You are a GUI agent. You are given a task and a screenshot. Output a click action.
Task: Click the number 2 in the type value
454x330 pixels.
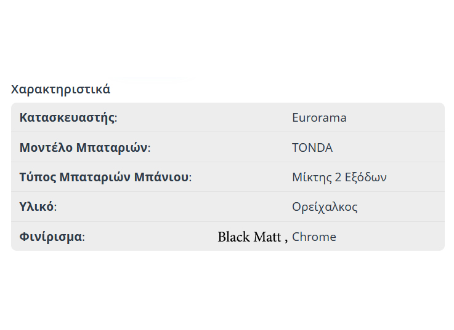[x=338, y=178]
